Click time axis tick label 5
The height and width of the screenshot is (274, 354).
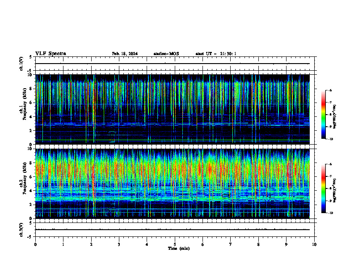pos(175,244)
